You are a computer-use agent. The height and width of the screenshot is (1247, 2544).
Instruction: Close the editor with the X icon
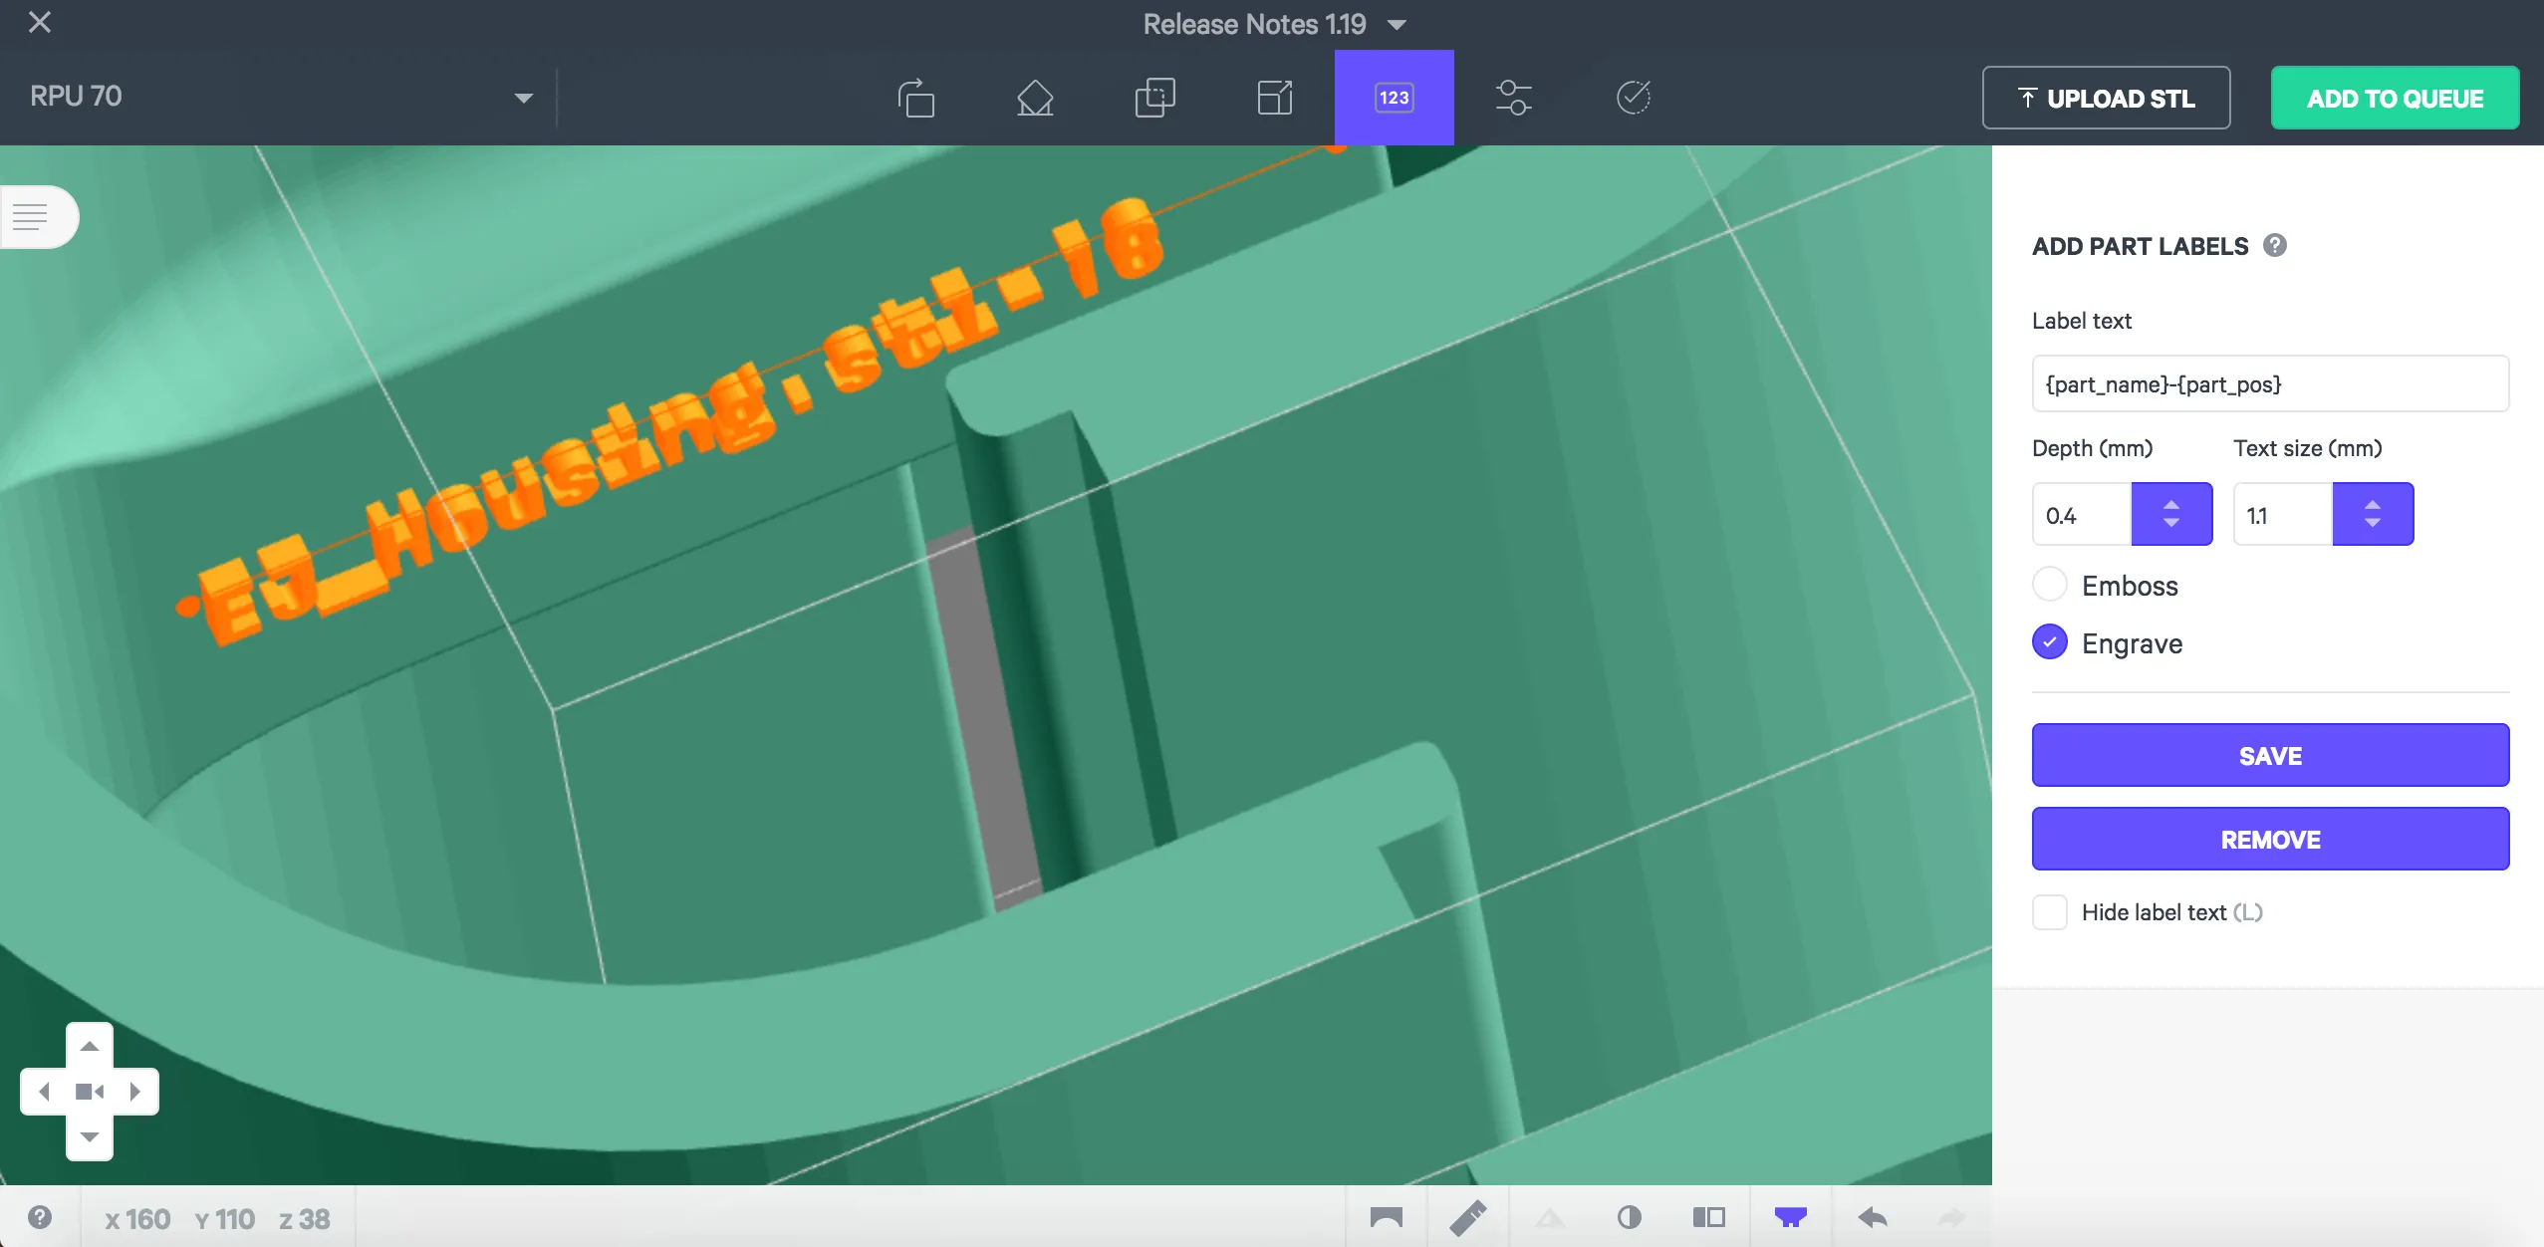click(40, 22)
